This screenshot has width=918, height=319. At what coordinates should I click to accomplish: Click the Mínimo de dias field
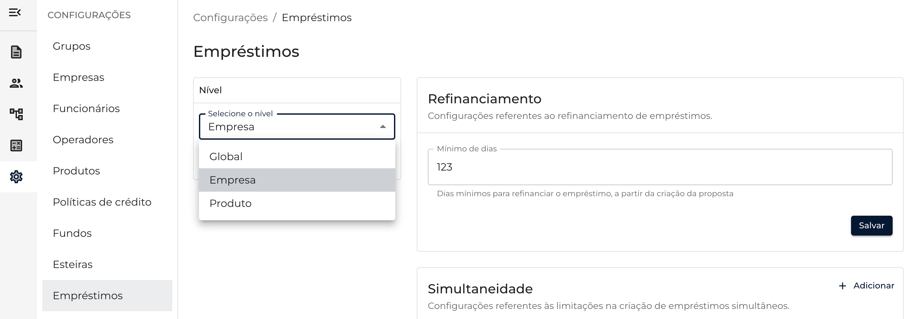pos(659,167)
